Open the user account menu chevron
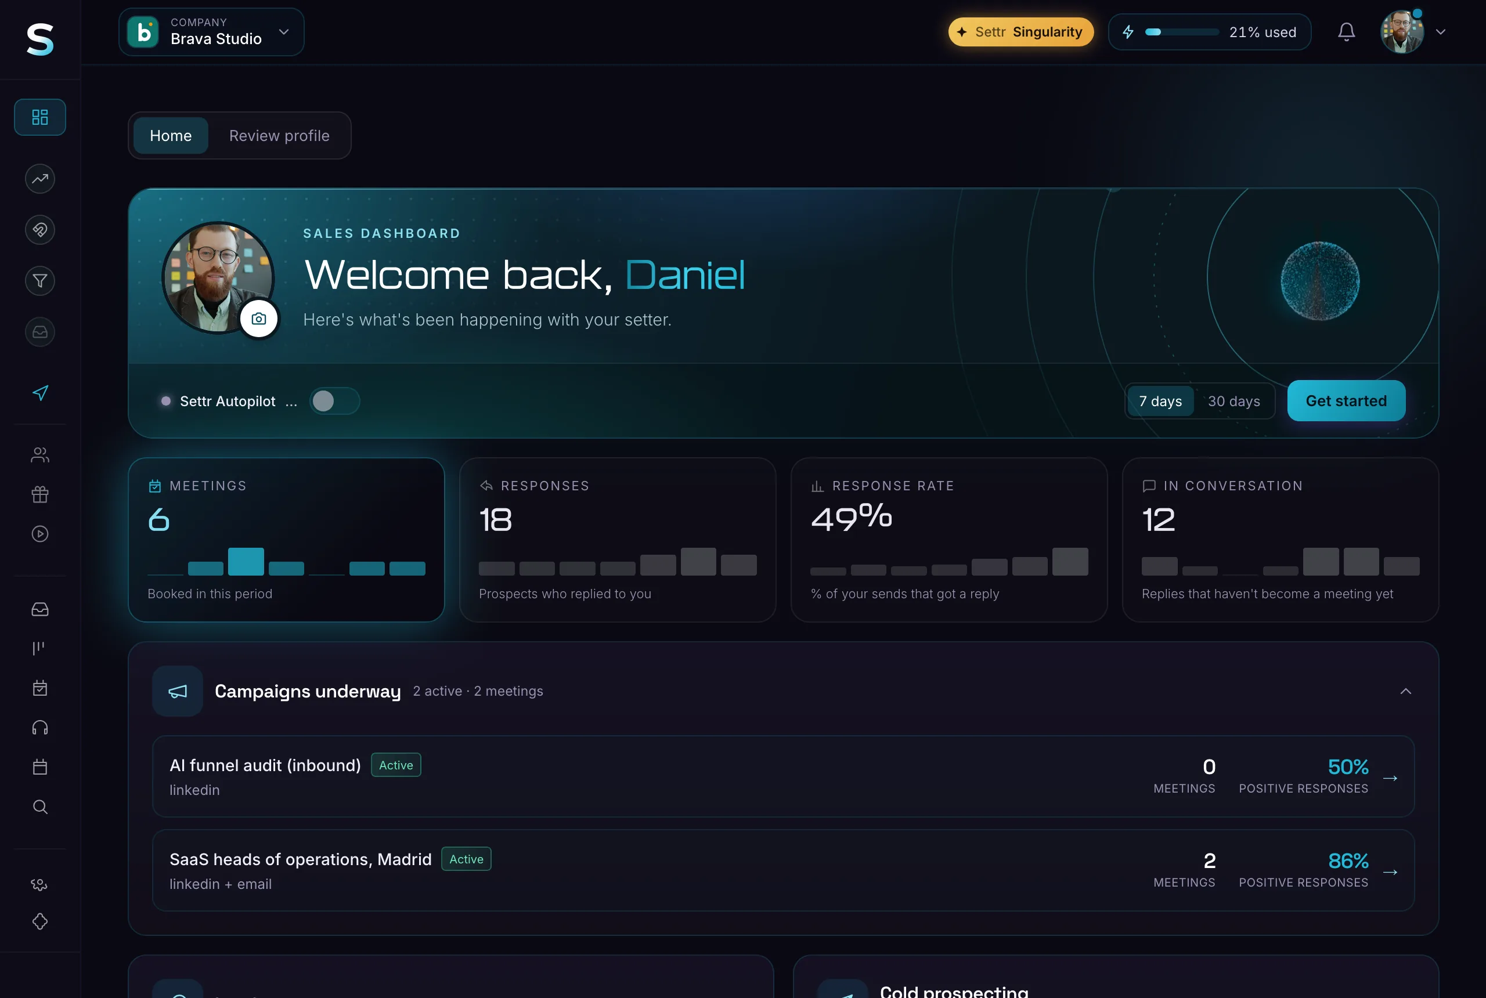Image resolution: width=1486 pixels, height=998 pixels. tap(1441, 32)
